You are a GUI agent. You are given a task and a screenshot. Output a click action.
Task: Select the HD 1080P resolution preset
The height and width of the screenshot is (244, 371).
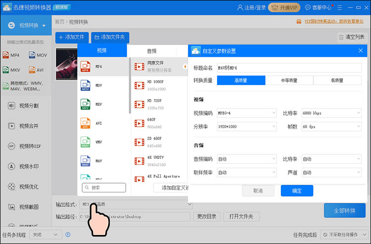[x=160, y=86]
